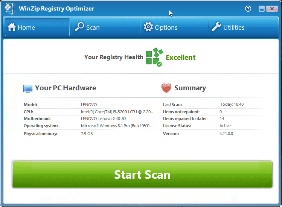Click the house icon on Home tab
Image resolution: width=282 pixels, height=207 pixels.
[12, 27]
